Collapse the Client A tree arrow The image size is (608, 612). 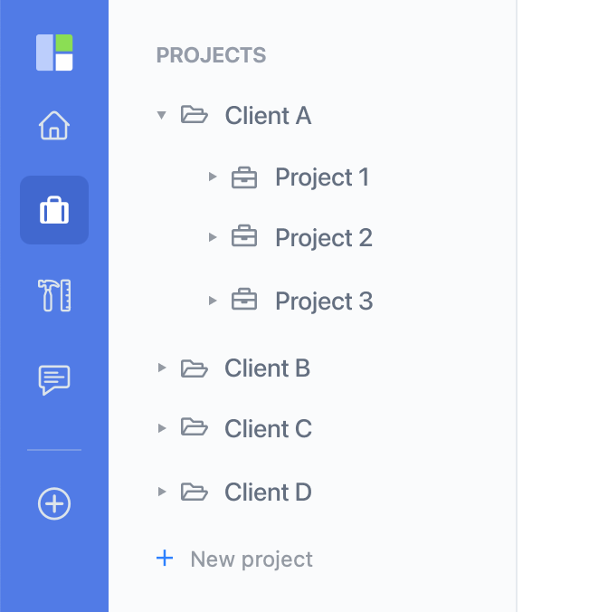pos(161,115)
